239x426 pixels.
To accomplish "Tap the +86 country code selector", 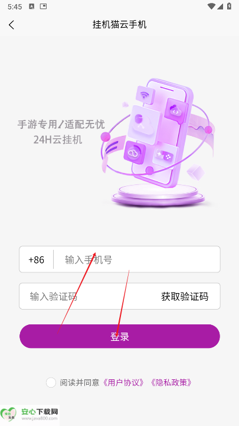I will click(37, 260).
